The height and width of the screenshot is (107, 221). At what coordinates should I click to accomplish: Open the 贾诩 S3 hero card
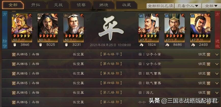(x=148, y=28)
